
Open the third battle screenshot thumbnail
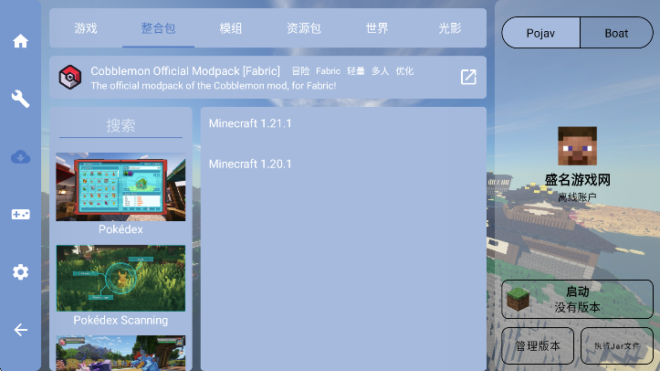[x=120, y=353]
